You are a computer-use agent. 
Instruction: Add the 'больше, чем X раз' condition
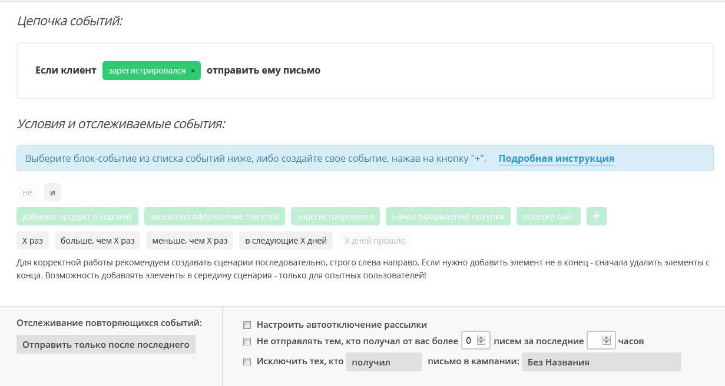pos(98,241)
